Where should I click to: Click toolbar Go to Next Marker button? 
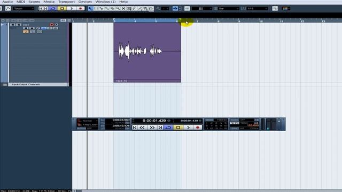click(45, 9)
